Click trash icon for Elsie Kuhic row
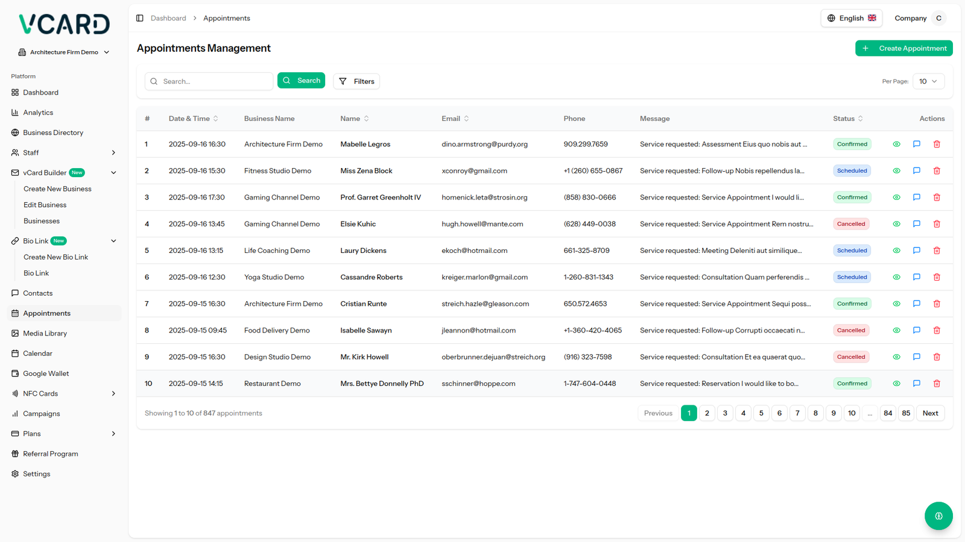 click(x=937, y=224)
